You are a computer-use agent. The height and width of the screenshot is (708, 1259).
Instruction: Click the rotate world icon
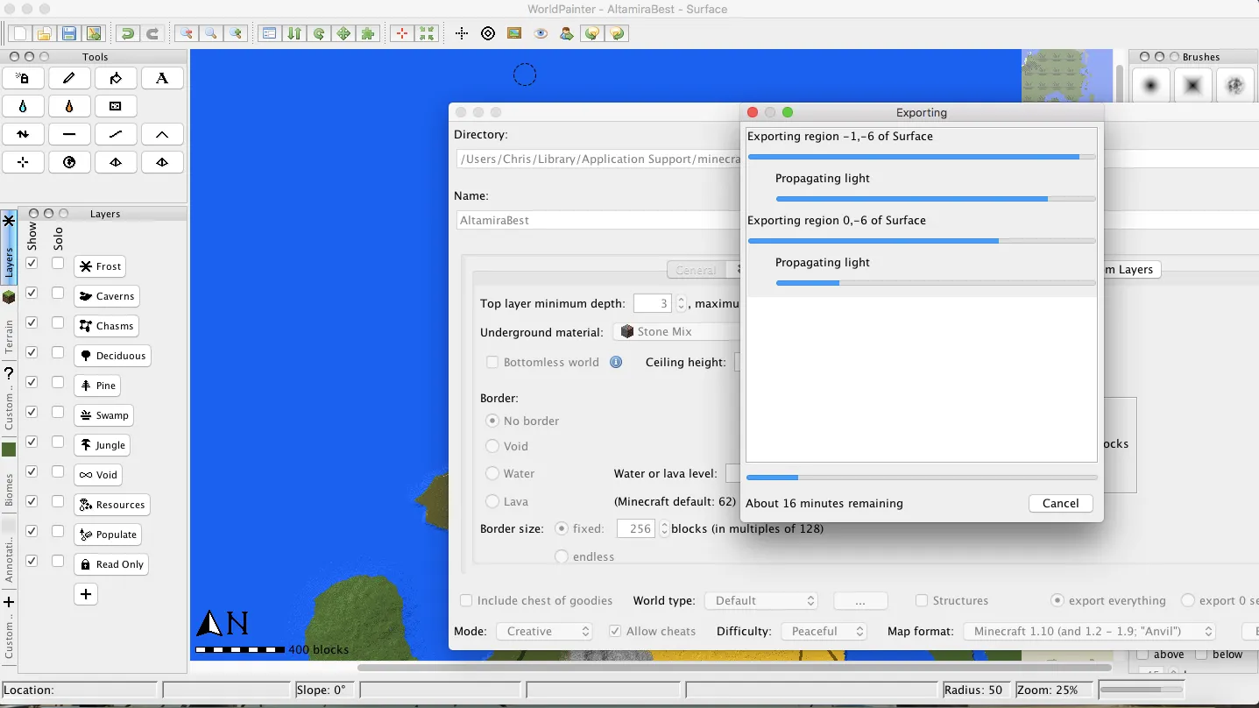(x=319, y=33)
